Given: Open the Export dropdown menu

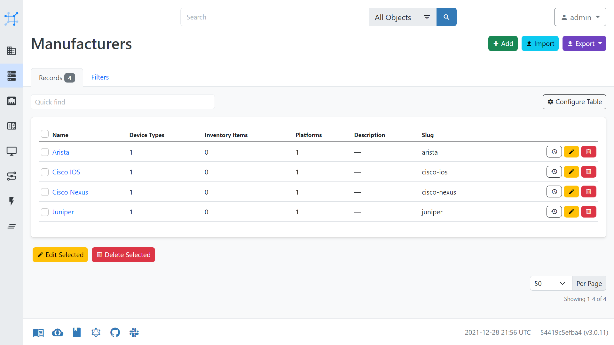Looking at the screenshot, I should point(584,43).
